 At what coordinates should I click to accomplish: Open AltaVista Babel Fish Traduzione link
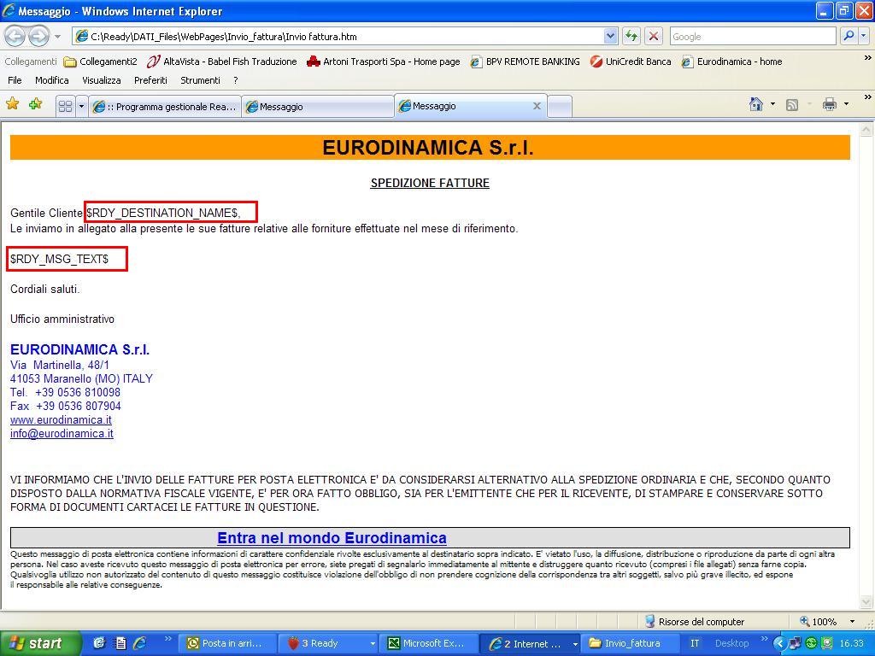click(x=221, y=61)
